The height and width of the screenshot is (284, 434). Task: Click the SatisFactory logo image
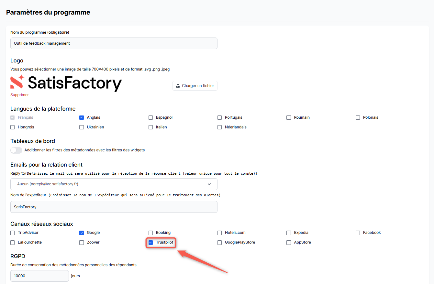point(66,83)
